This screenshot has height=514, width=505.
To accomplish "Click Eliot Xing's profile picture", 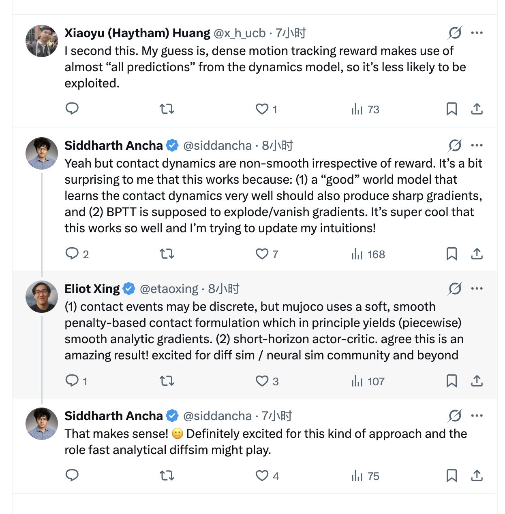I will 42,297.
